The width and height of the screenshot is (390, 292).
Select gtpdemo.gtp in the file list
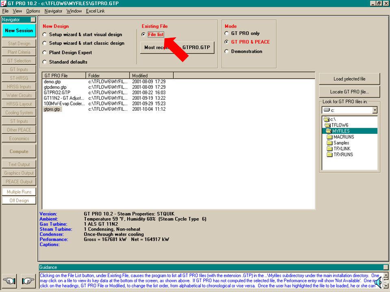coord(55,87)
